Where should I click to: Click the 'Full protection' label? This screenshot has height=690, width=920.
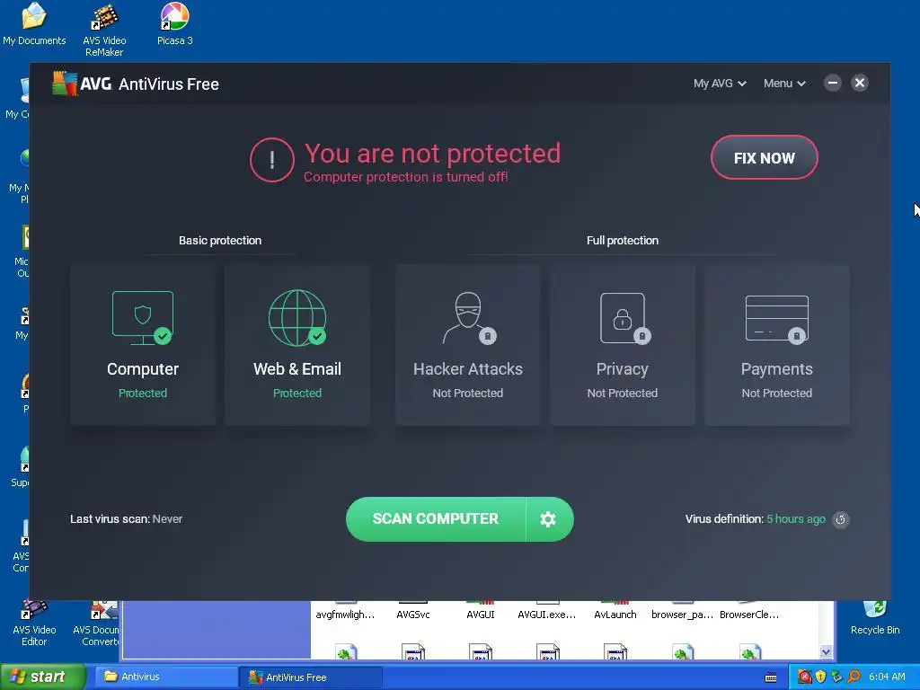pyautogui.click(x=623, y=241)
